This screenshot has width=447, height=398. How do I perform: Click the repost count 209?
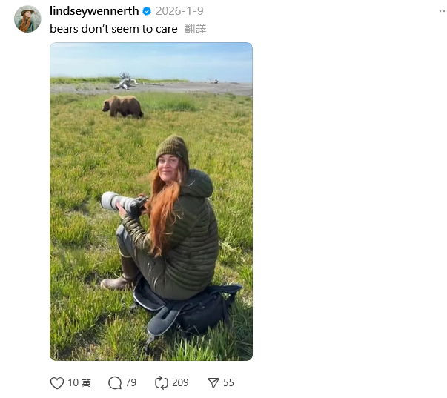pyautogui.click(x=180, y=383)
